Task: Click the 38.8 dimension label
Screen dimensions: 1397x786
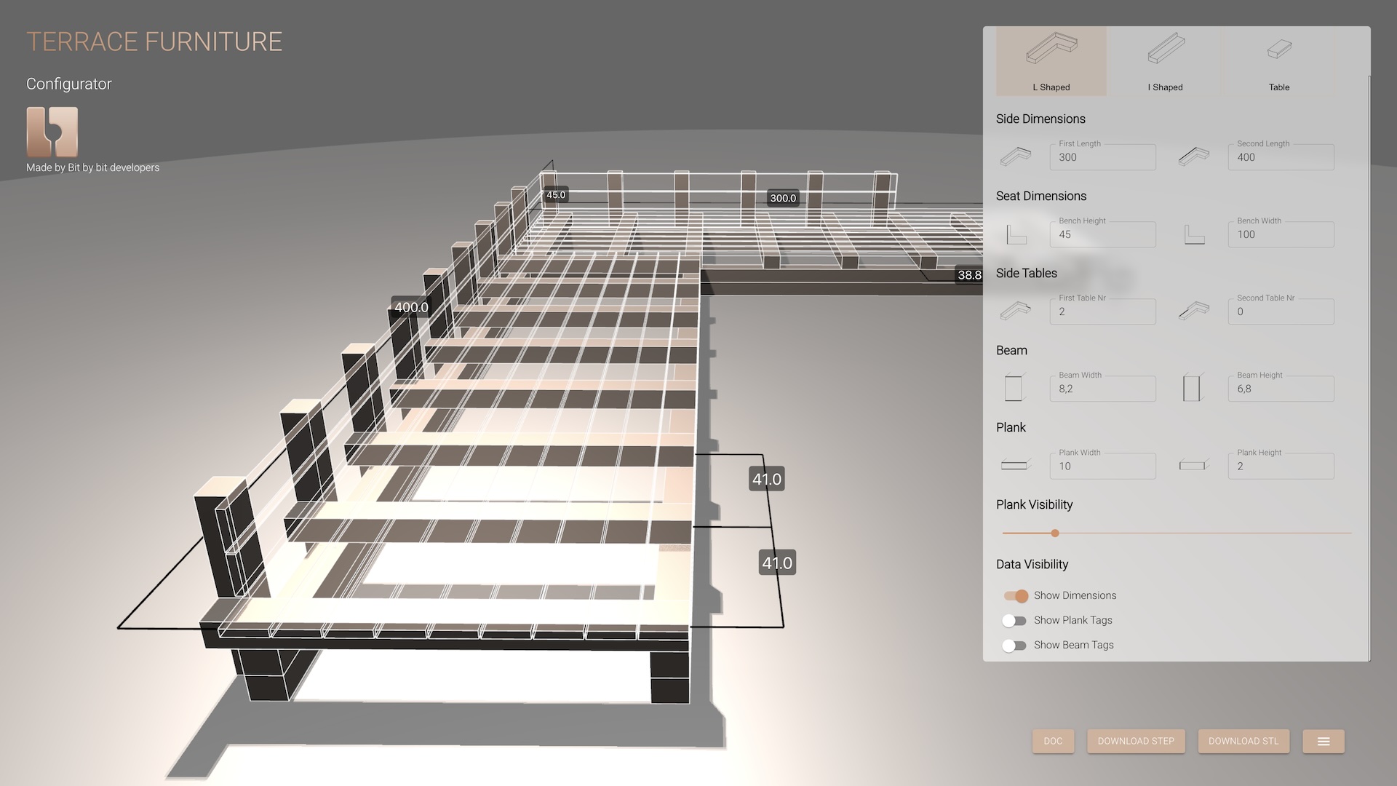Action: click(x=969, y=274)
